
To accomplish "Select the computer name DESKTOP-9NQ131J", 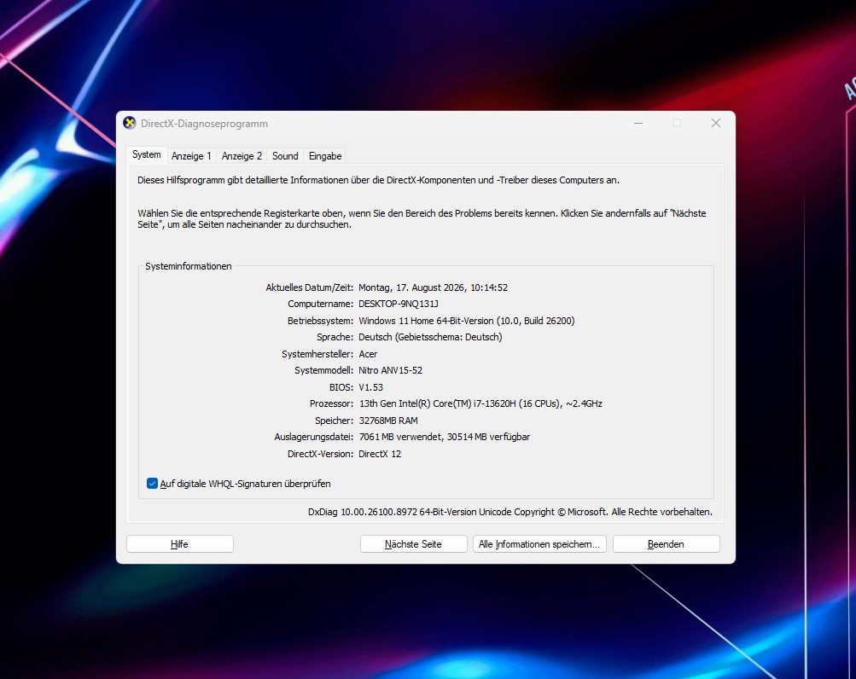I will (399, 304).
